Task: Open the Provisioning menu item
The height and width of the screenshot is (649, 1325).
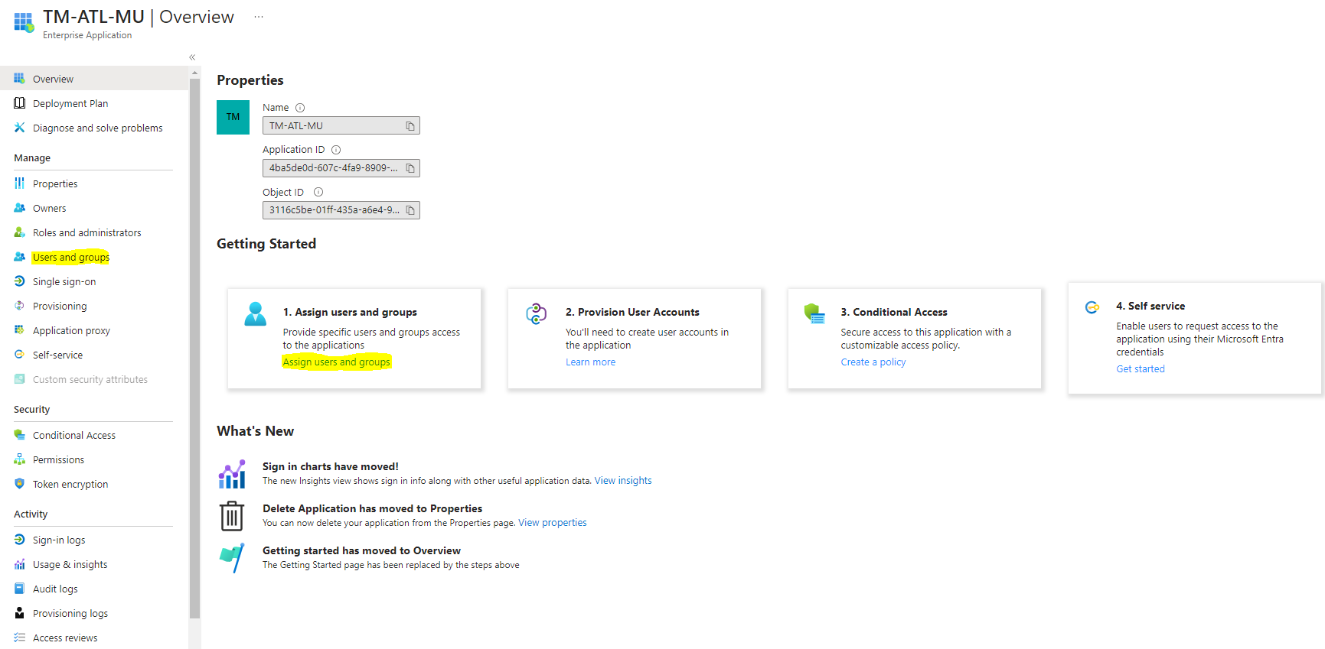Action: (60, 307)
